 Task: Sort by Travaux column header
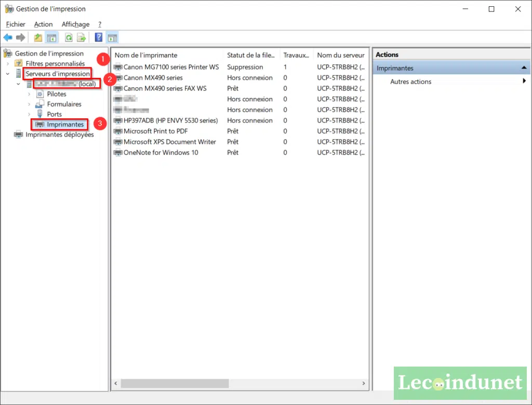tap(296, 55)
